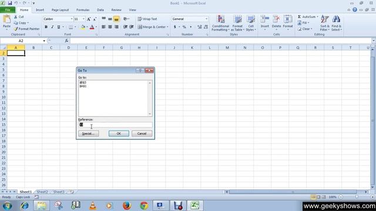This screenshot has height=211, width=376.
Task: Switch to the Insert ribbon tab
Action: [x=40, y=10]
